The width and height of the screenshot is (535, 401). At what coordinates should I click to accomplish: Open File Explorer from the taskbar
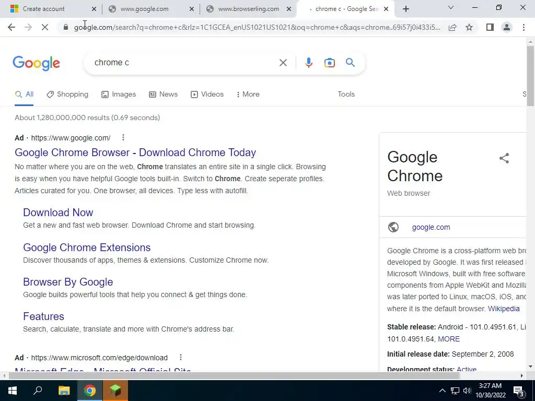point(64,391)
